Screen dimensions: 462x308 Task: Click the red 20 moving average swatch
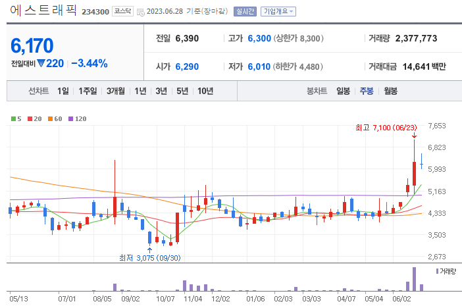click(x=30, y=118)
